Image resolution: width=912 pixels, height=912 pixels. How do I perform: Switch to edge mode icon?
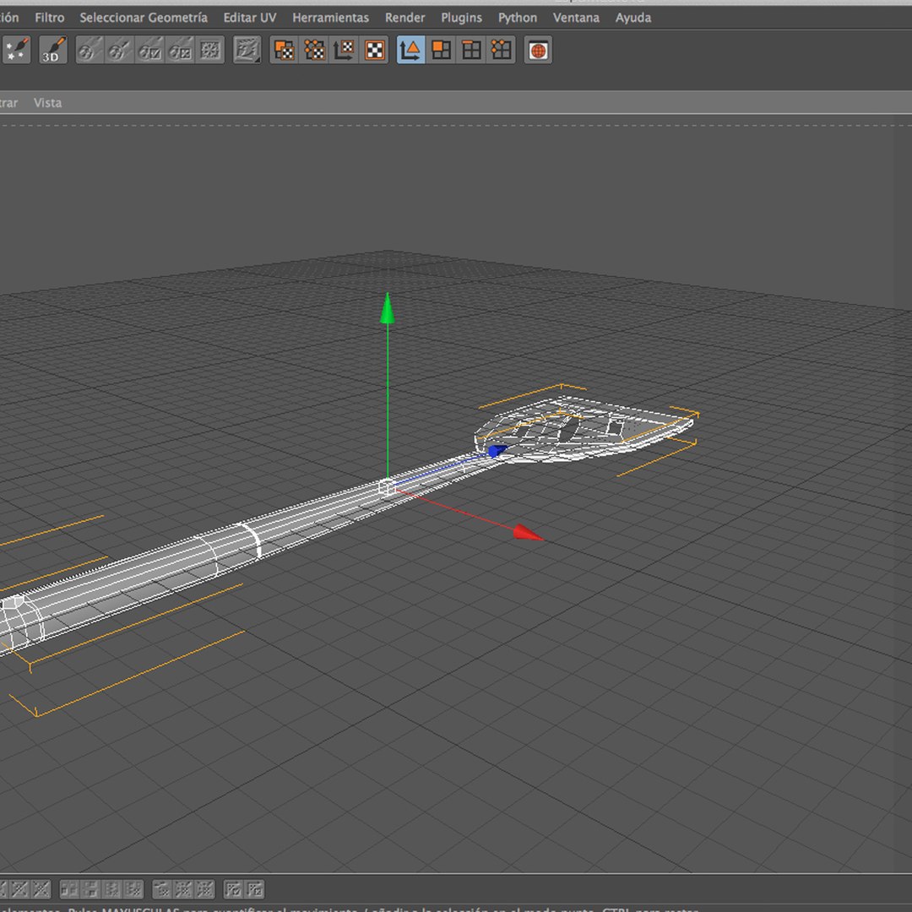point(471,50)
